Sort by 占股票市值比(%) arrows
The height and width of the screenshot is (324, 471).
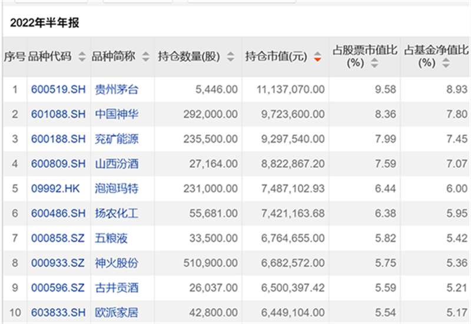coord(374,63)
